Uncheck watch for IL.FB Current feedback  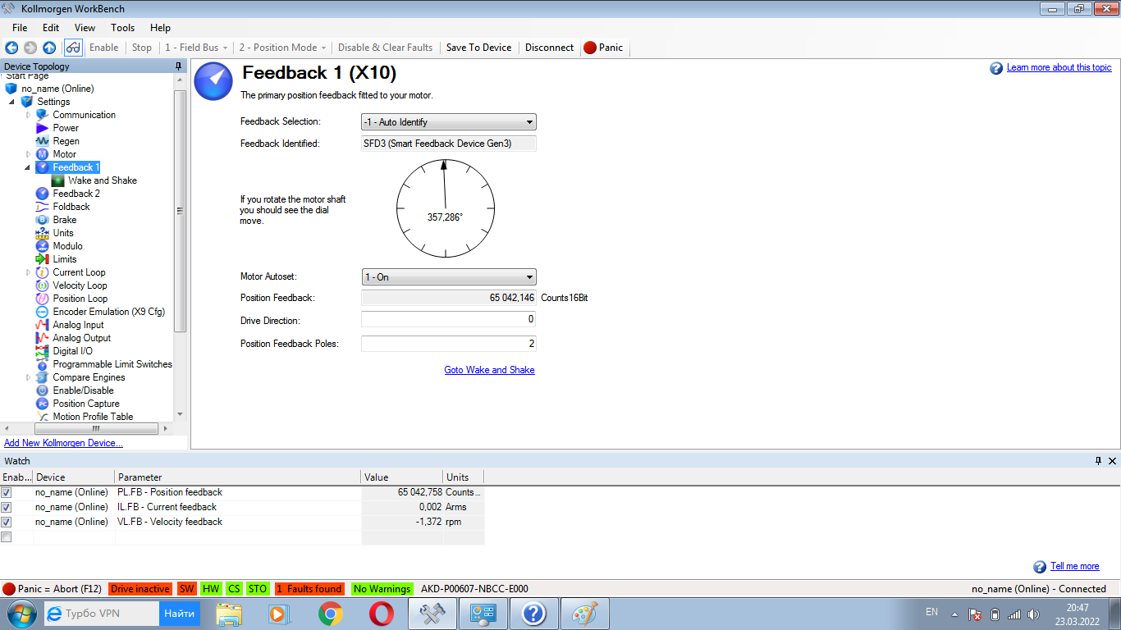[7, 507]
